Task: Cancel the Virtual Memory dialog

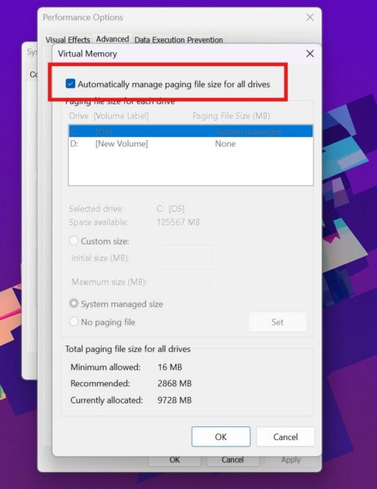Action: (286, 437)
